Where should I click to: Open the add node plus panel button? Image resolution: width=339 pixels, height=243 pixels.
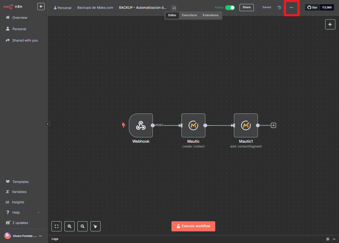point(330,24)
